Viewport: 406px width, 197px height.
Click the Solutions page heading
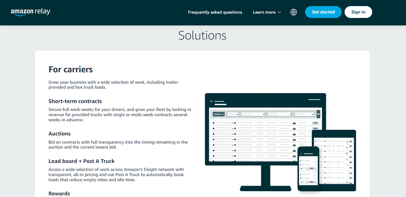[x=202, y=35]
